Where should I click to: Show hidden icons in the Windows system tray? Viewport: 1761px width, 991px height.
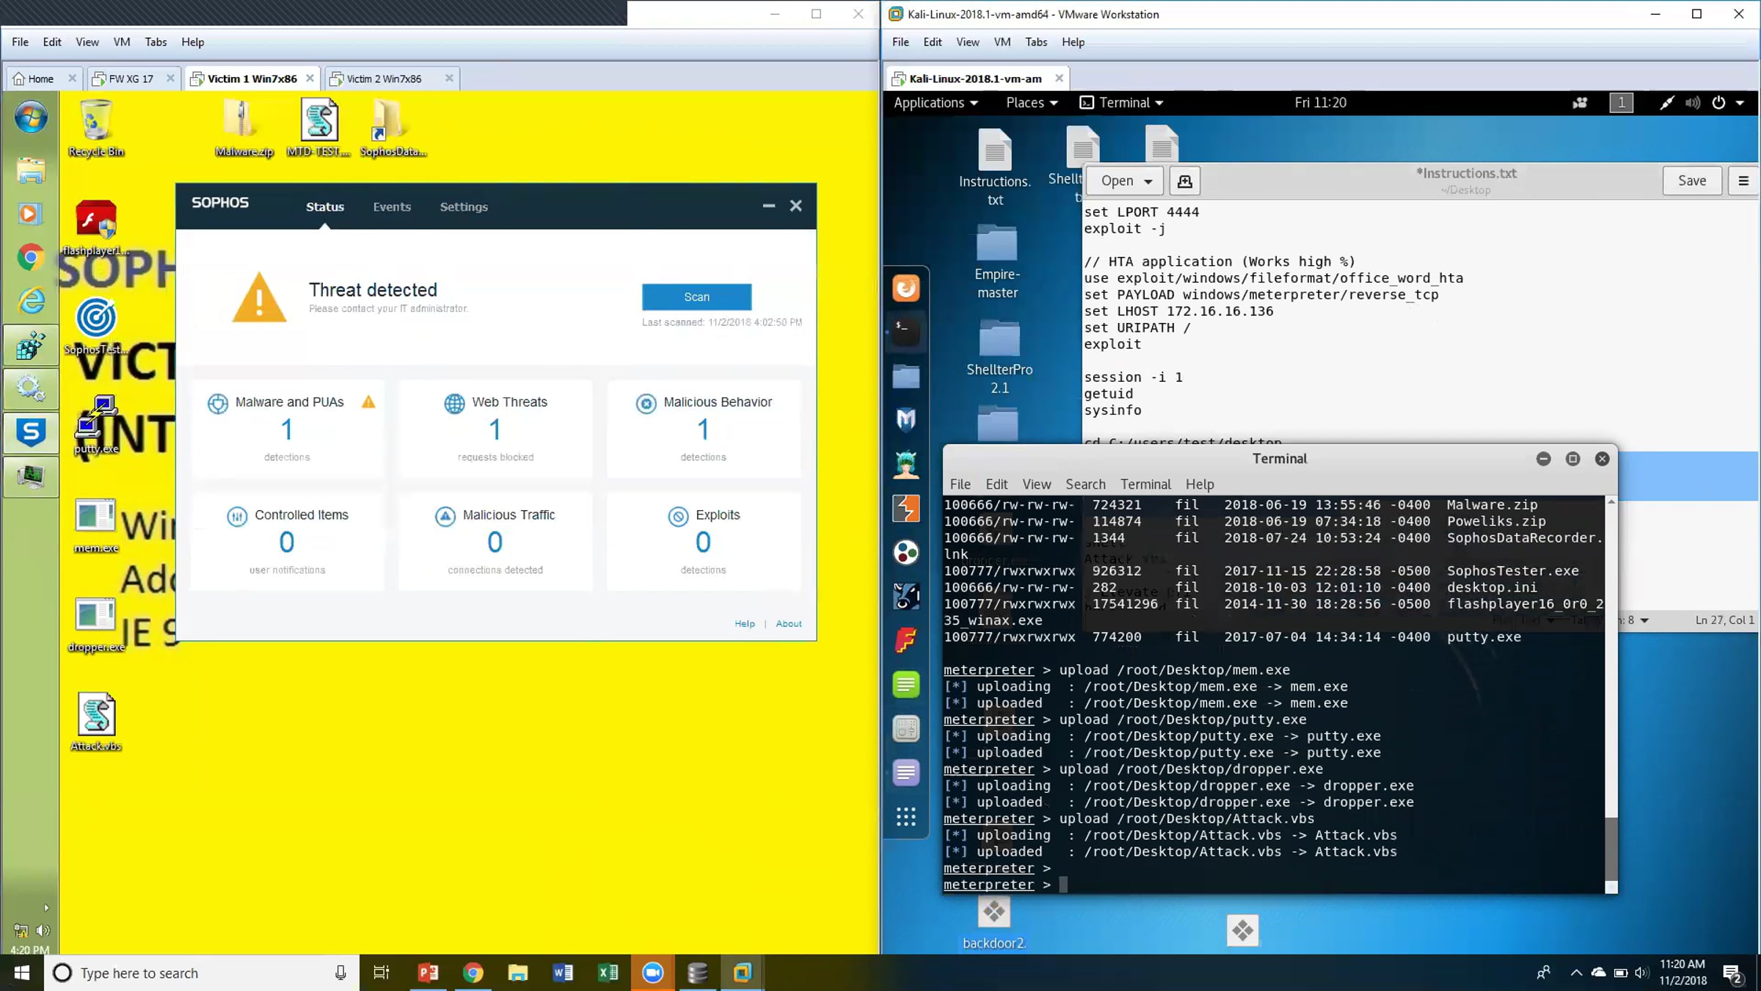pos(1576,973)
